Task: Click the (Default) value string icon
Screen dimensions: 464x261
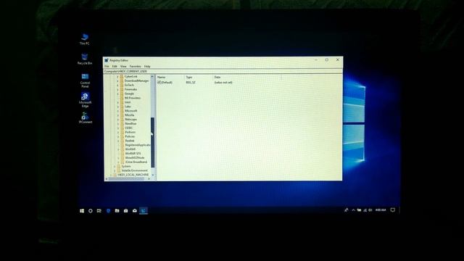Action: coord(159,82)
